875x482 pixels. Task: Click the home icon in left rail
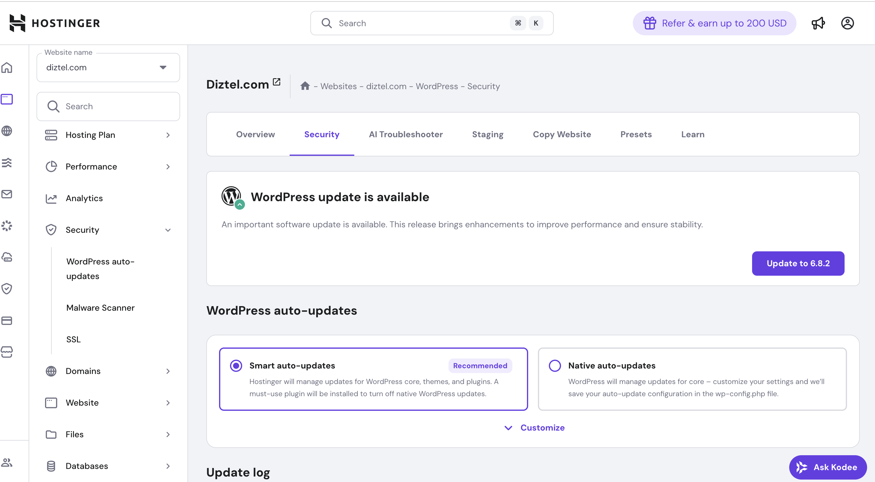point(7,68)
